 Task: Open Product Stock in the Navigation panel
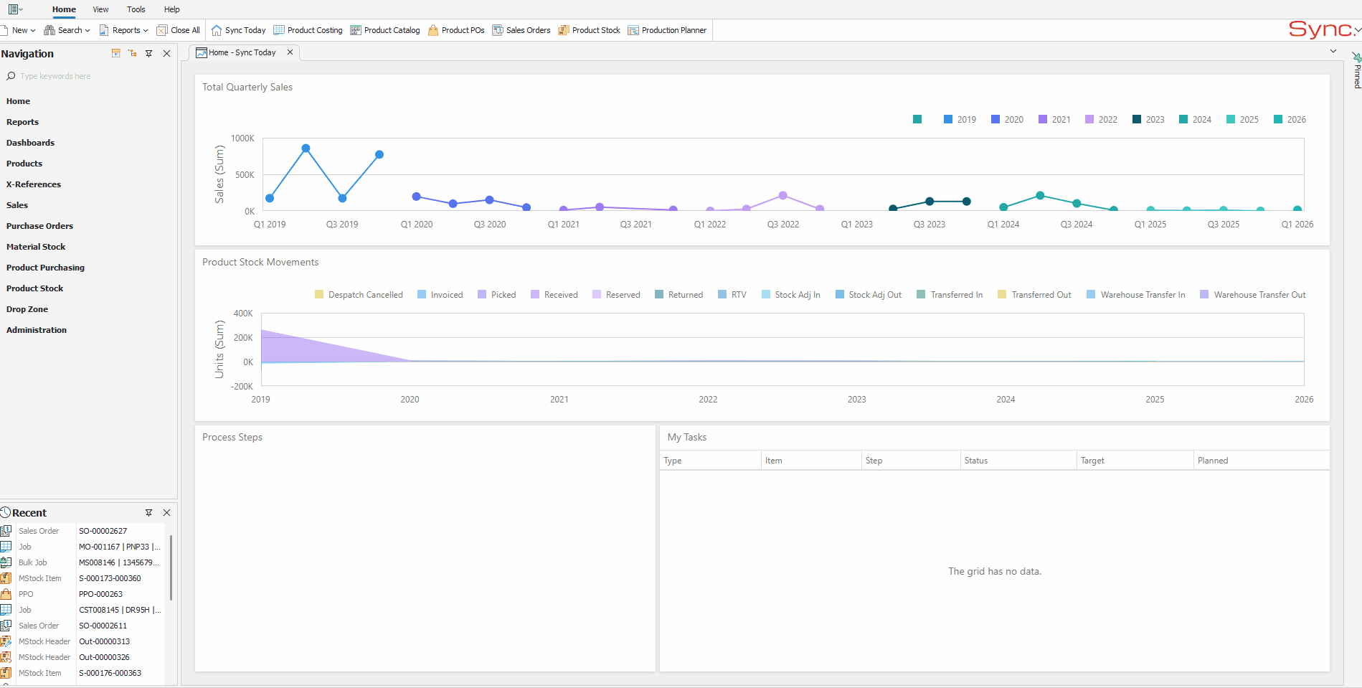pyautogui.click(x=34, y=288)
